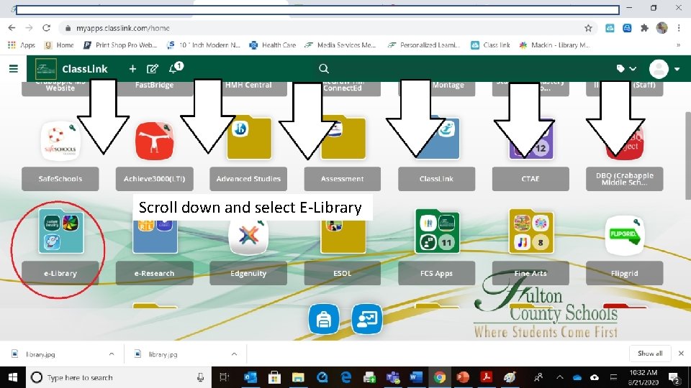
Task: Click the Windows search box
Action: [x=119, y=377]
